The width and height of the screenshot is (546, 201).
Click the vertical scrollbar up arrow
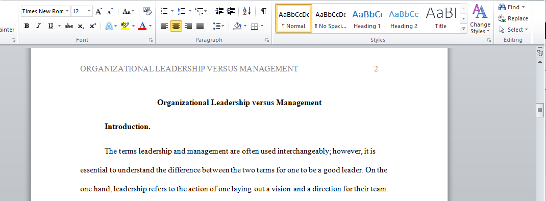coord(540,62)
